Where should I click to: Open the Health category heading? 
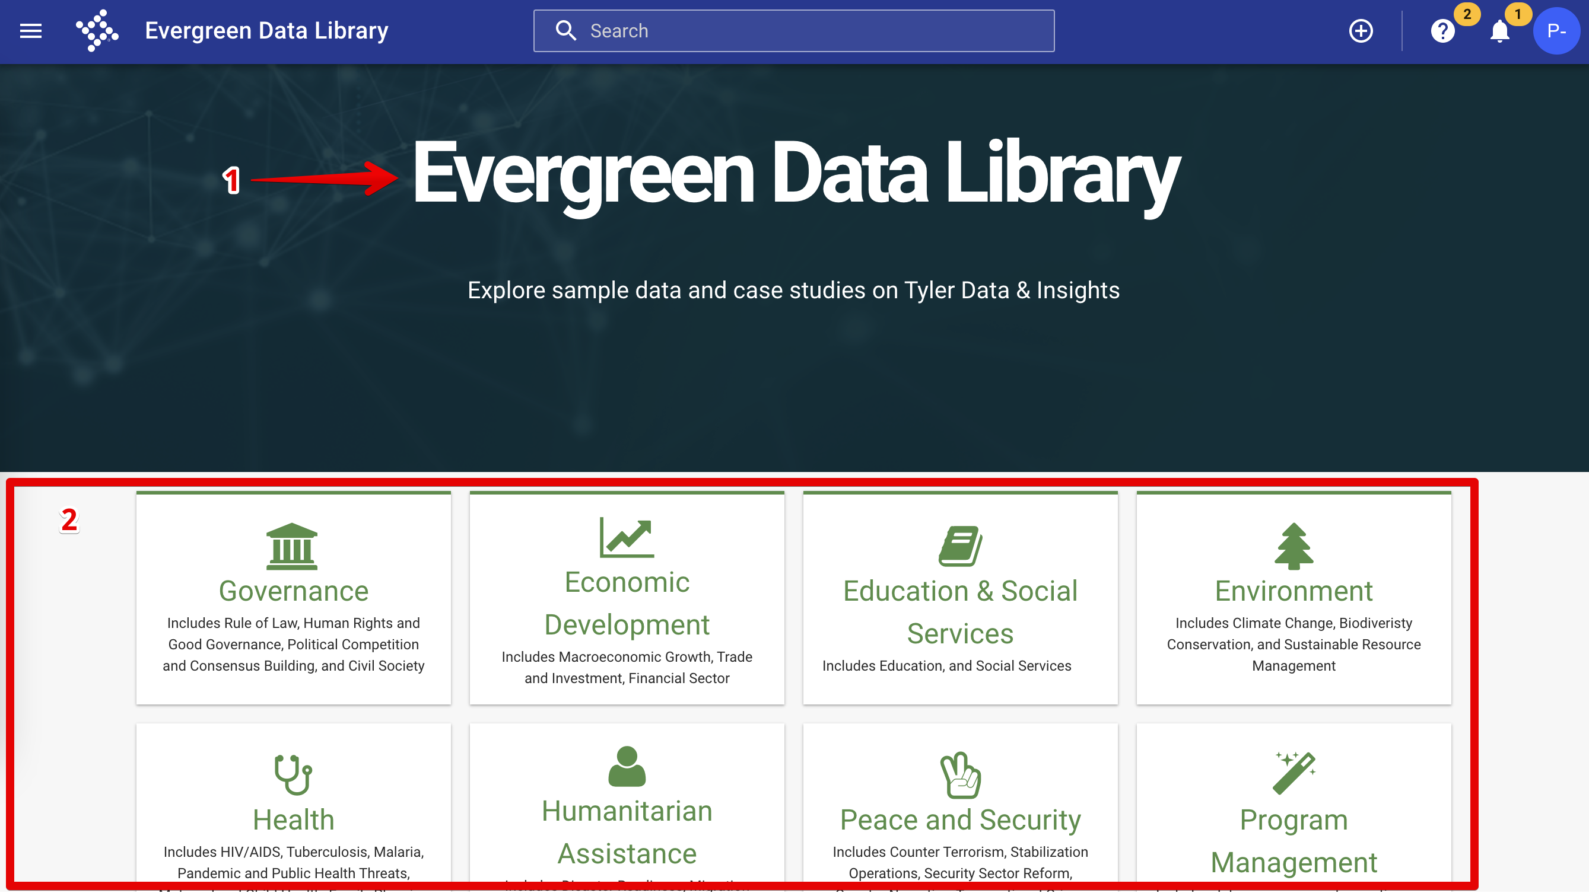coord(294,820)
